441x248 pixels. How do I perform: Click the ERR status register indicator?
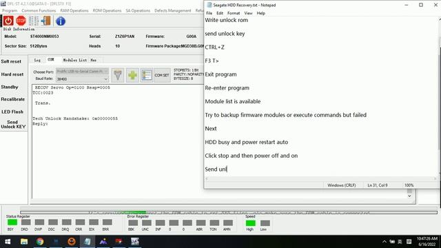[107, 223]
